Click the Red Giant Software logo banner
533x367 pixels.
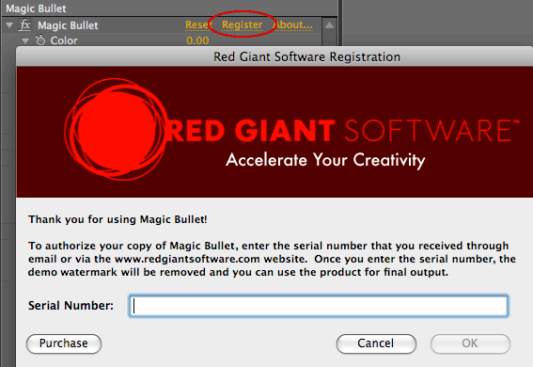pos(274,132)
